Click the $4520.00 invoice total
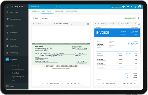 (133, 44)
